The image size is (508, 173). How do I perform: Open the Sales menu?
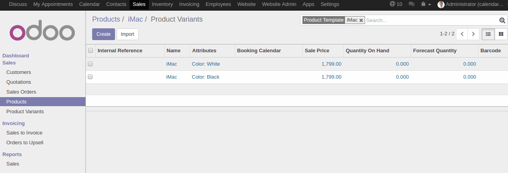[139, 4]
